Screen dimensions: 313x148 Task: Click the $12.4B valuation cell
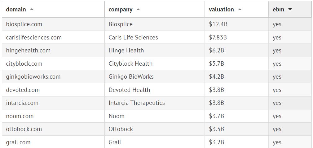(218, 24)
